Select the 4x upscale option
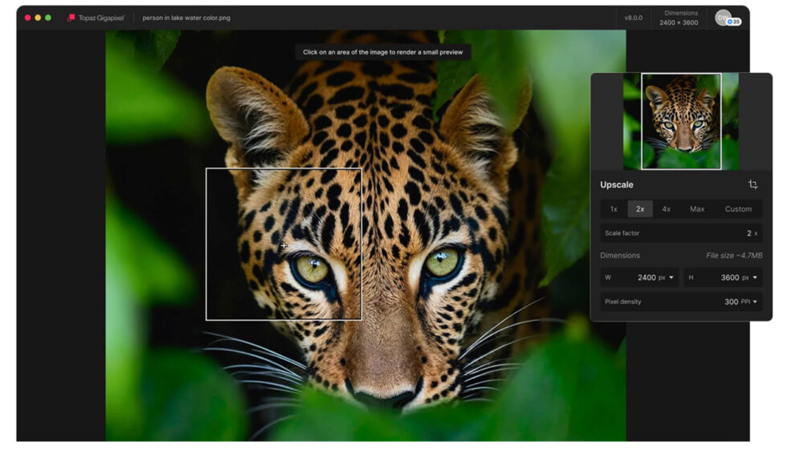Viewport: 787px width, 449px height. (666, 209)
